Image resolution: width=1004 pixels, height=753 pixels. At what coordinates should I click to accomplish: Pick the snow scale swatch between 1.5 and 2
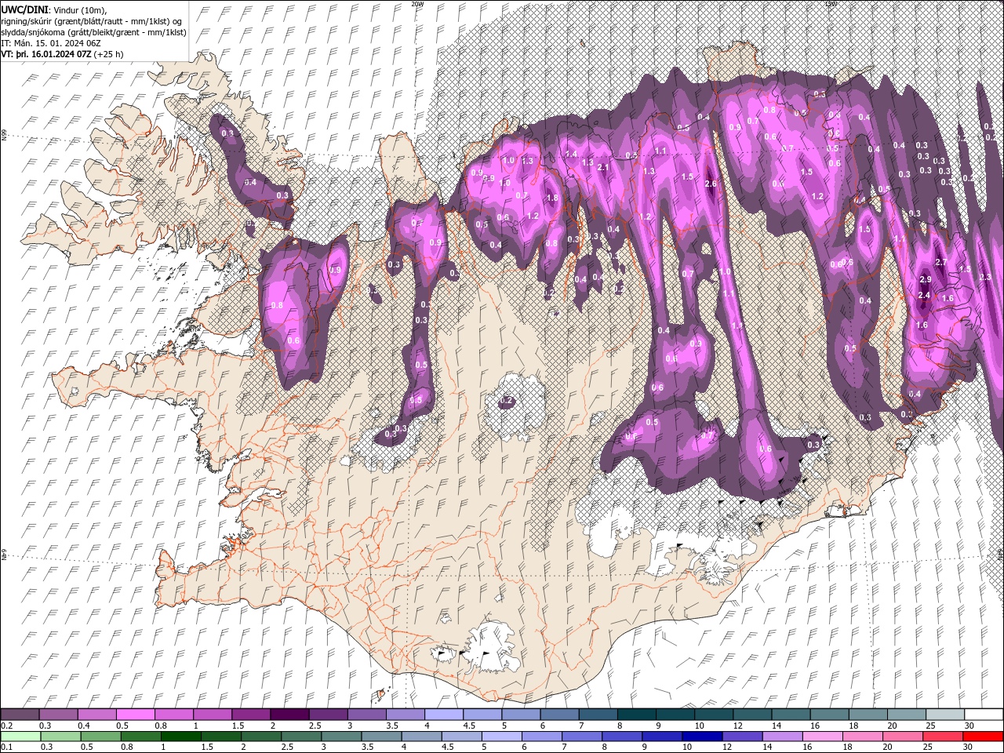click(250, 715)
